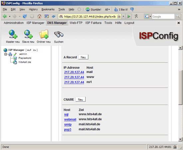Screen dimensions: 183x150
Task: Click the gear icon next to home
Action: pos(54,16)
